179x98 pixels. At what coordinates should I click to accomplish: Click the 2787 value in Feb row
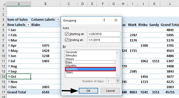(133, 35)
